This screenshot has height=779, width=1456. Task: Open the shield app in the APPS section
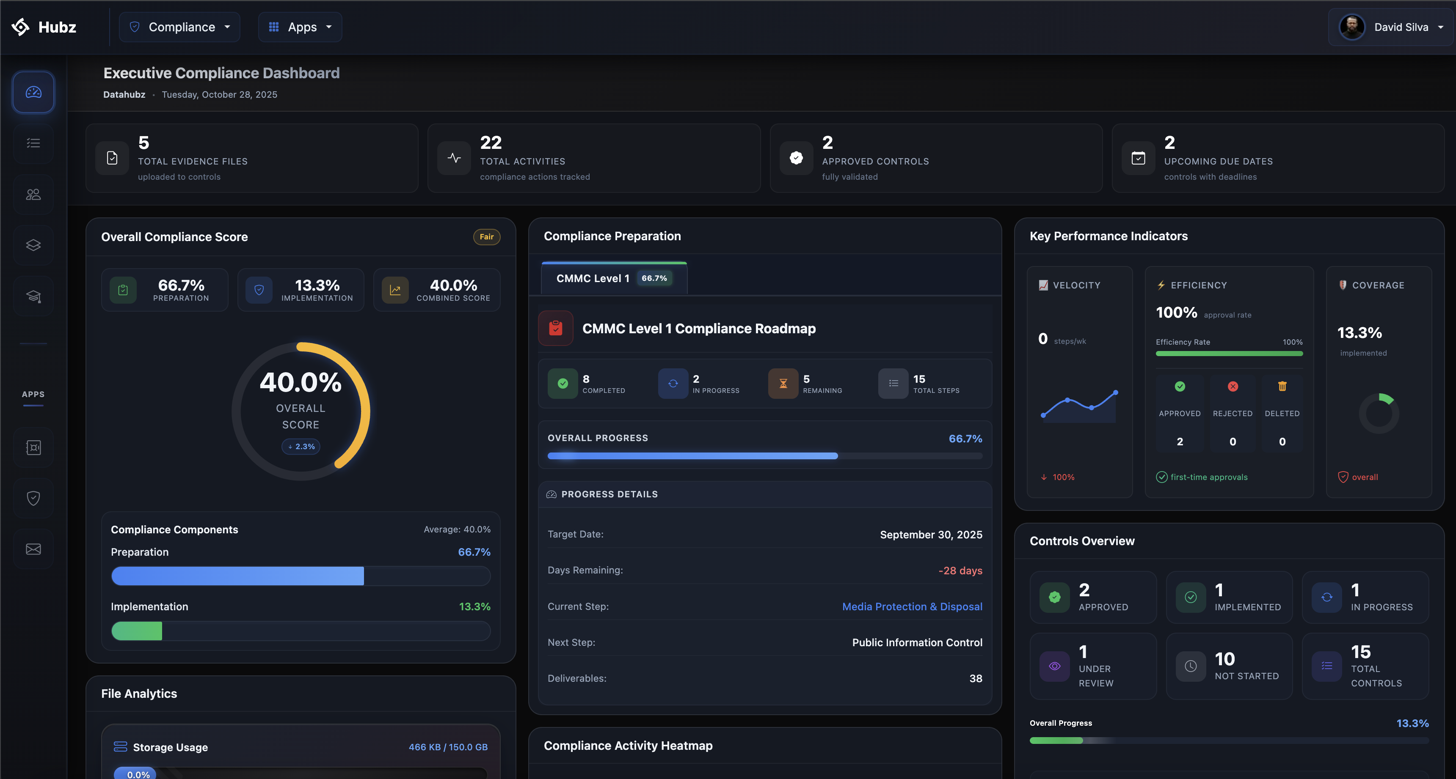click(33, 498)
